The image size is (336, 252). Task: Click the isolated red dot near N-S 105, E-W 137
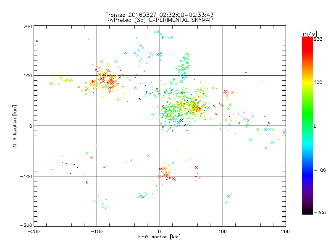[246, 72]
